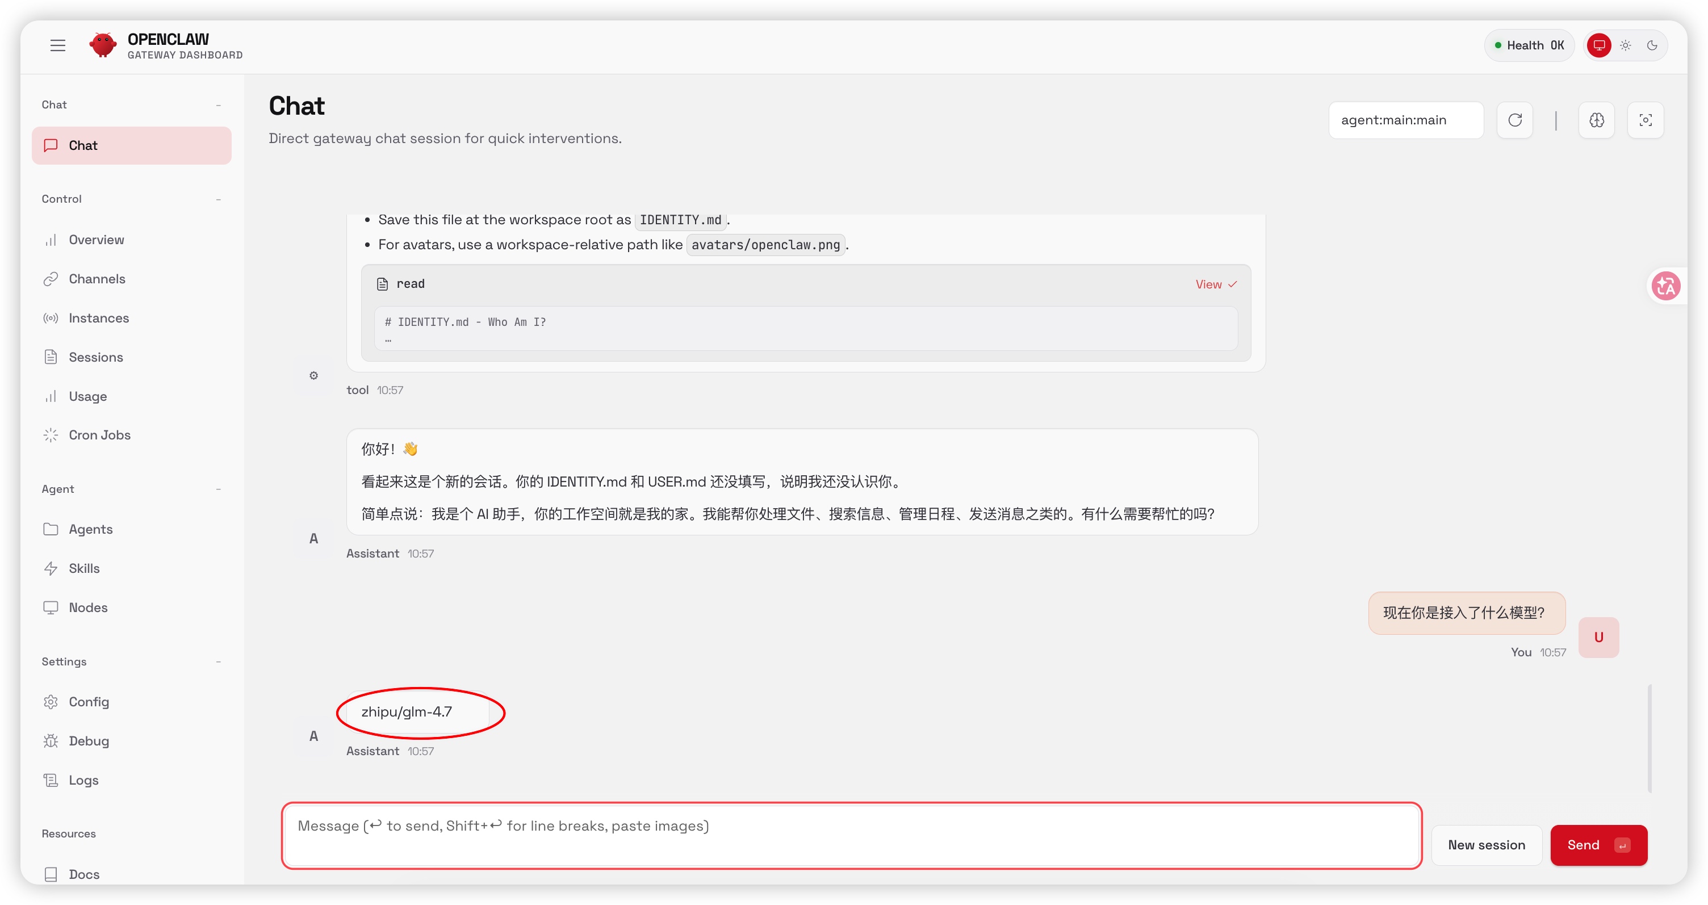Toggle the brain thinking icon

point(1597,120)
